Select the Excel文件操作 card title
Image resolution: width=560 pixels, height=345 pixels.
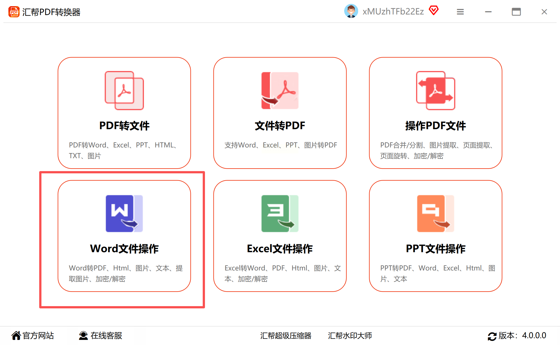(x=280, y=249)
